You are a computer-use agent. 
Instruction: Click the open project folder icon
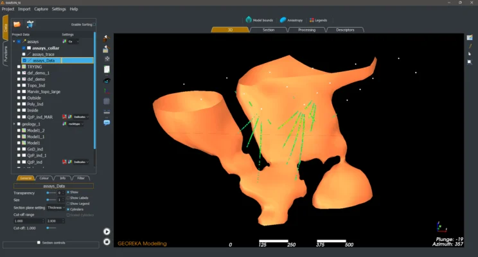click(x=17, y=24)
